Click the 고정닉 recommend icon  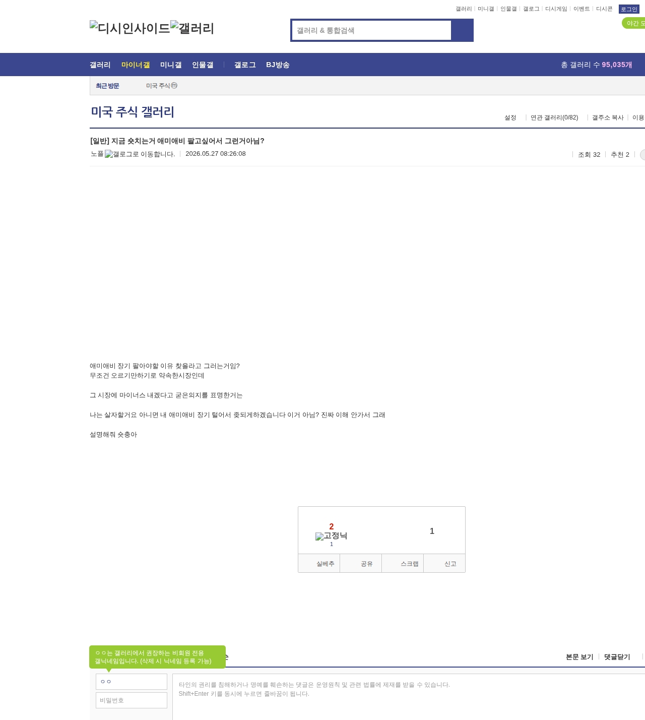(x=331, y=536)
